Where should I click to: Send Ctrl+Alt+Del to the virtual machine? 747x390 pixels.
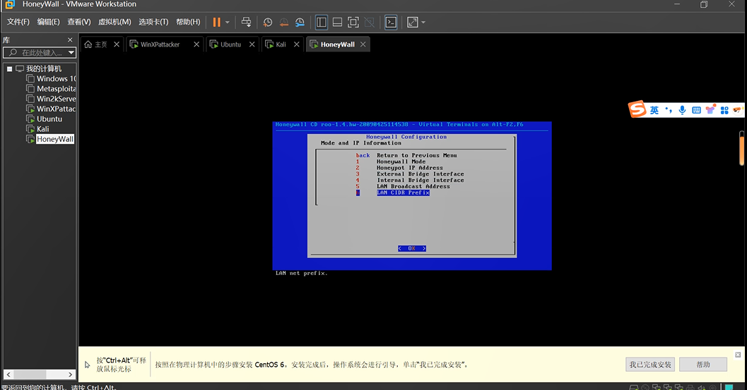(x=247, y=22)
